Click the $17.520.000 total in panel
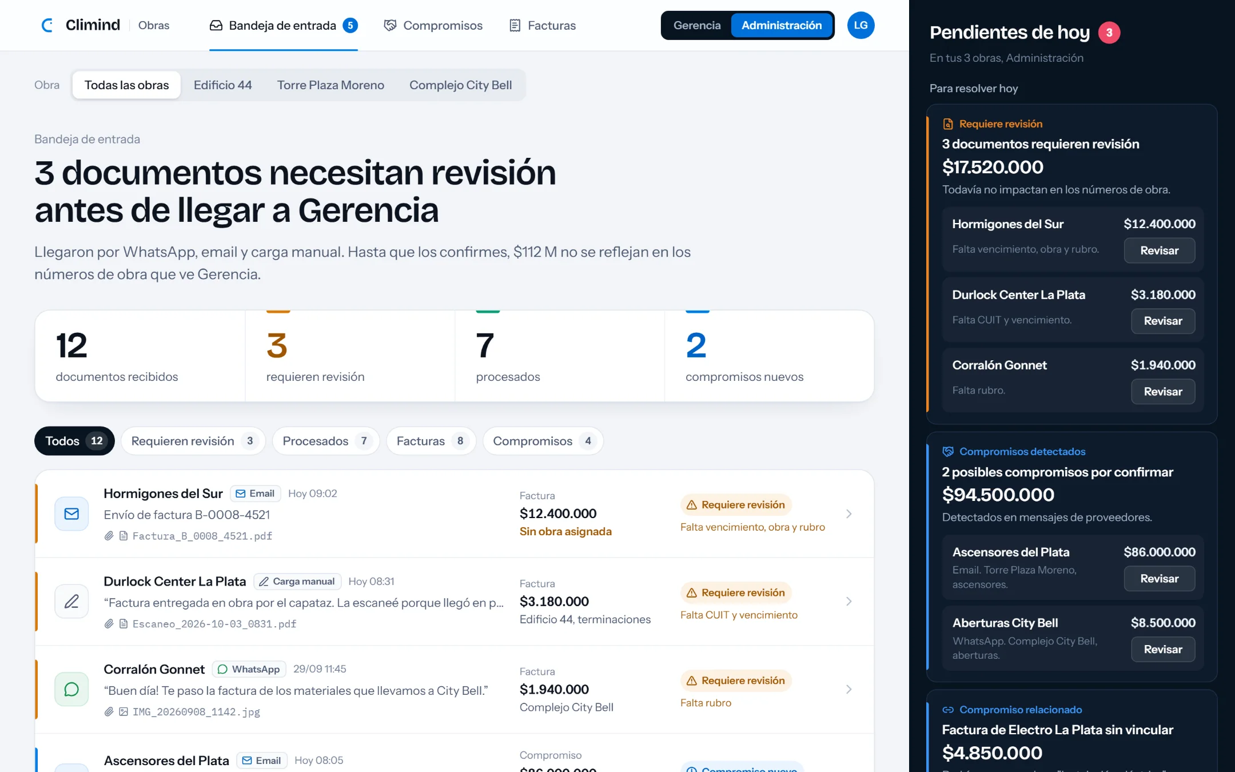This screenshot has height=772, width=1235. pyautogui.click(x=993, y=167)
